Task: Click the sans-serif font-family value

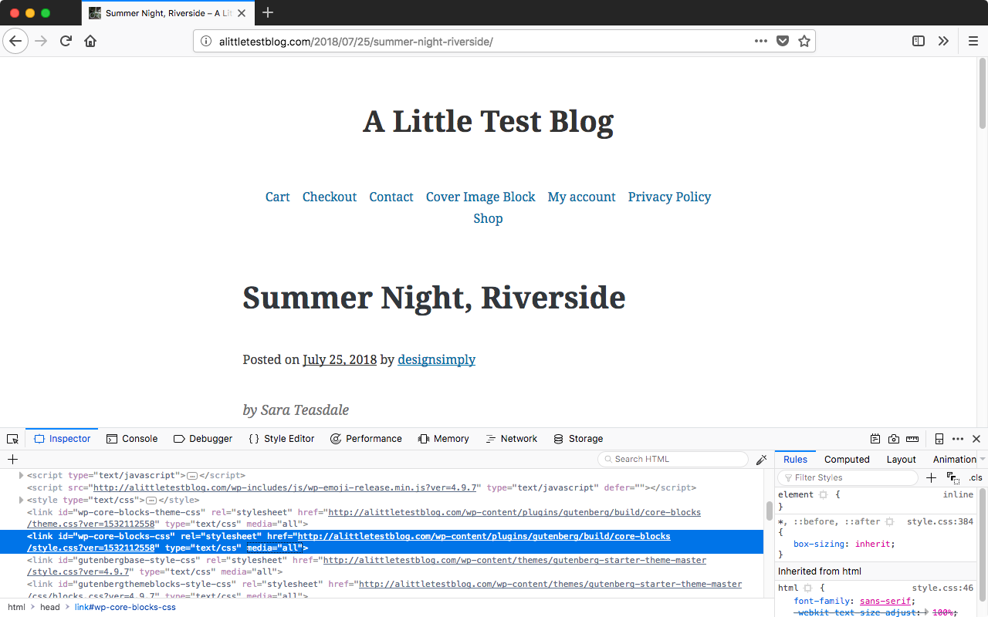Action: (x=886, y=602)
